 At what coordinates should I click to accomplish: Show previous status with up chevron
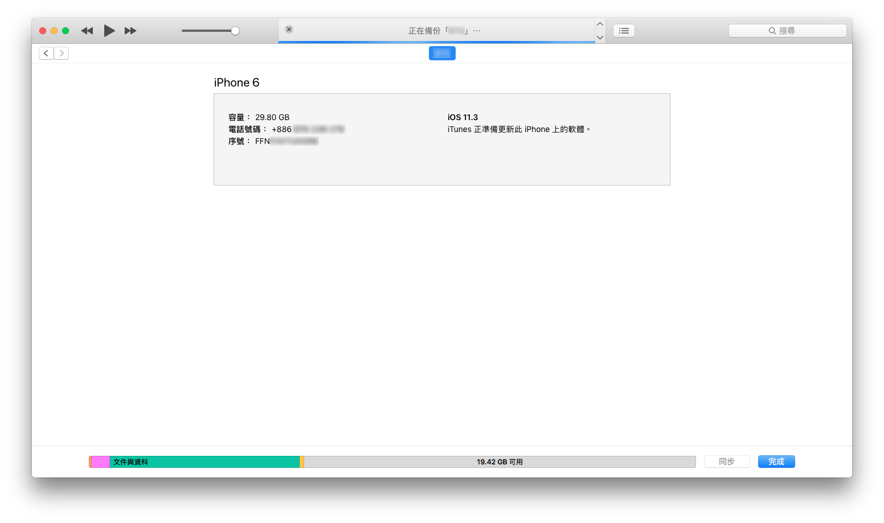[600, 24]
